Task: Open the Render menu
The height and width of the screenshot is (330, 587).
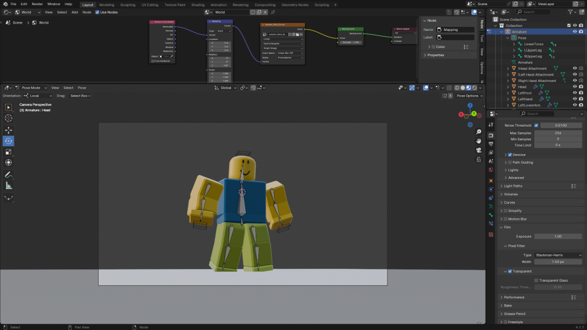Action: coord(37,4)
